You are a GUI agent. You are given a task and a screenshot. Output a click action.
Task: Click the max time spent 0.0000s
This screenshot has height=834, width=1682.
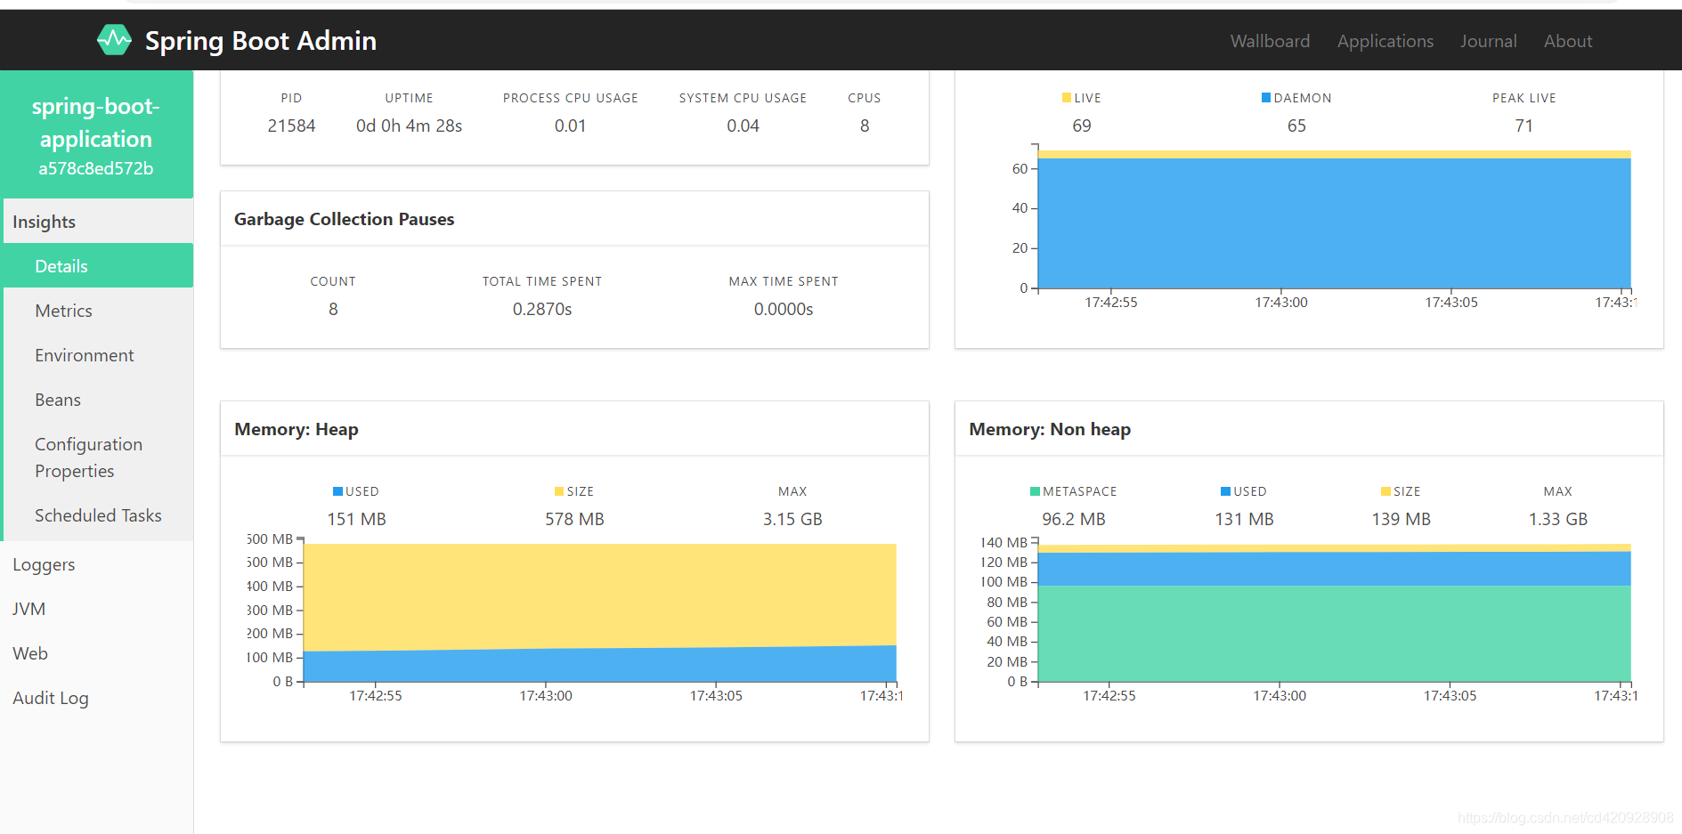784,309
